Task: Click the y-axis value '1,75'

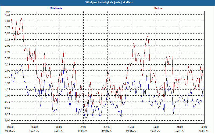Action: pyautogui.click(x=8, y=77)
